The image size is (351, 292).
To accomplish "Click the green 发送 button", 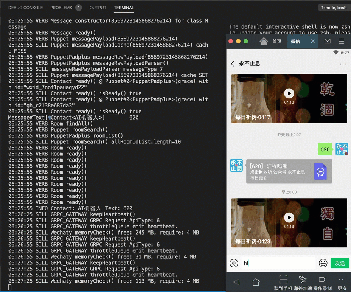I will click(x=340, y=263).
